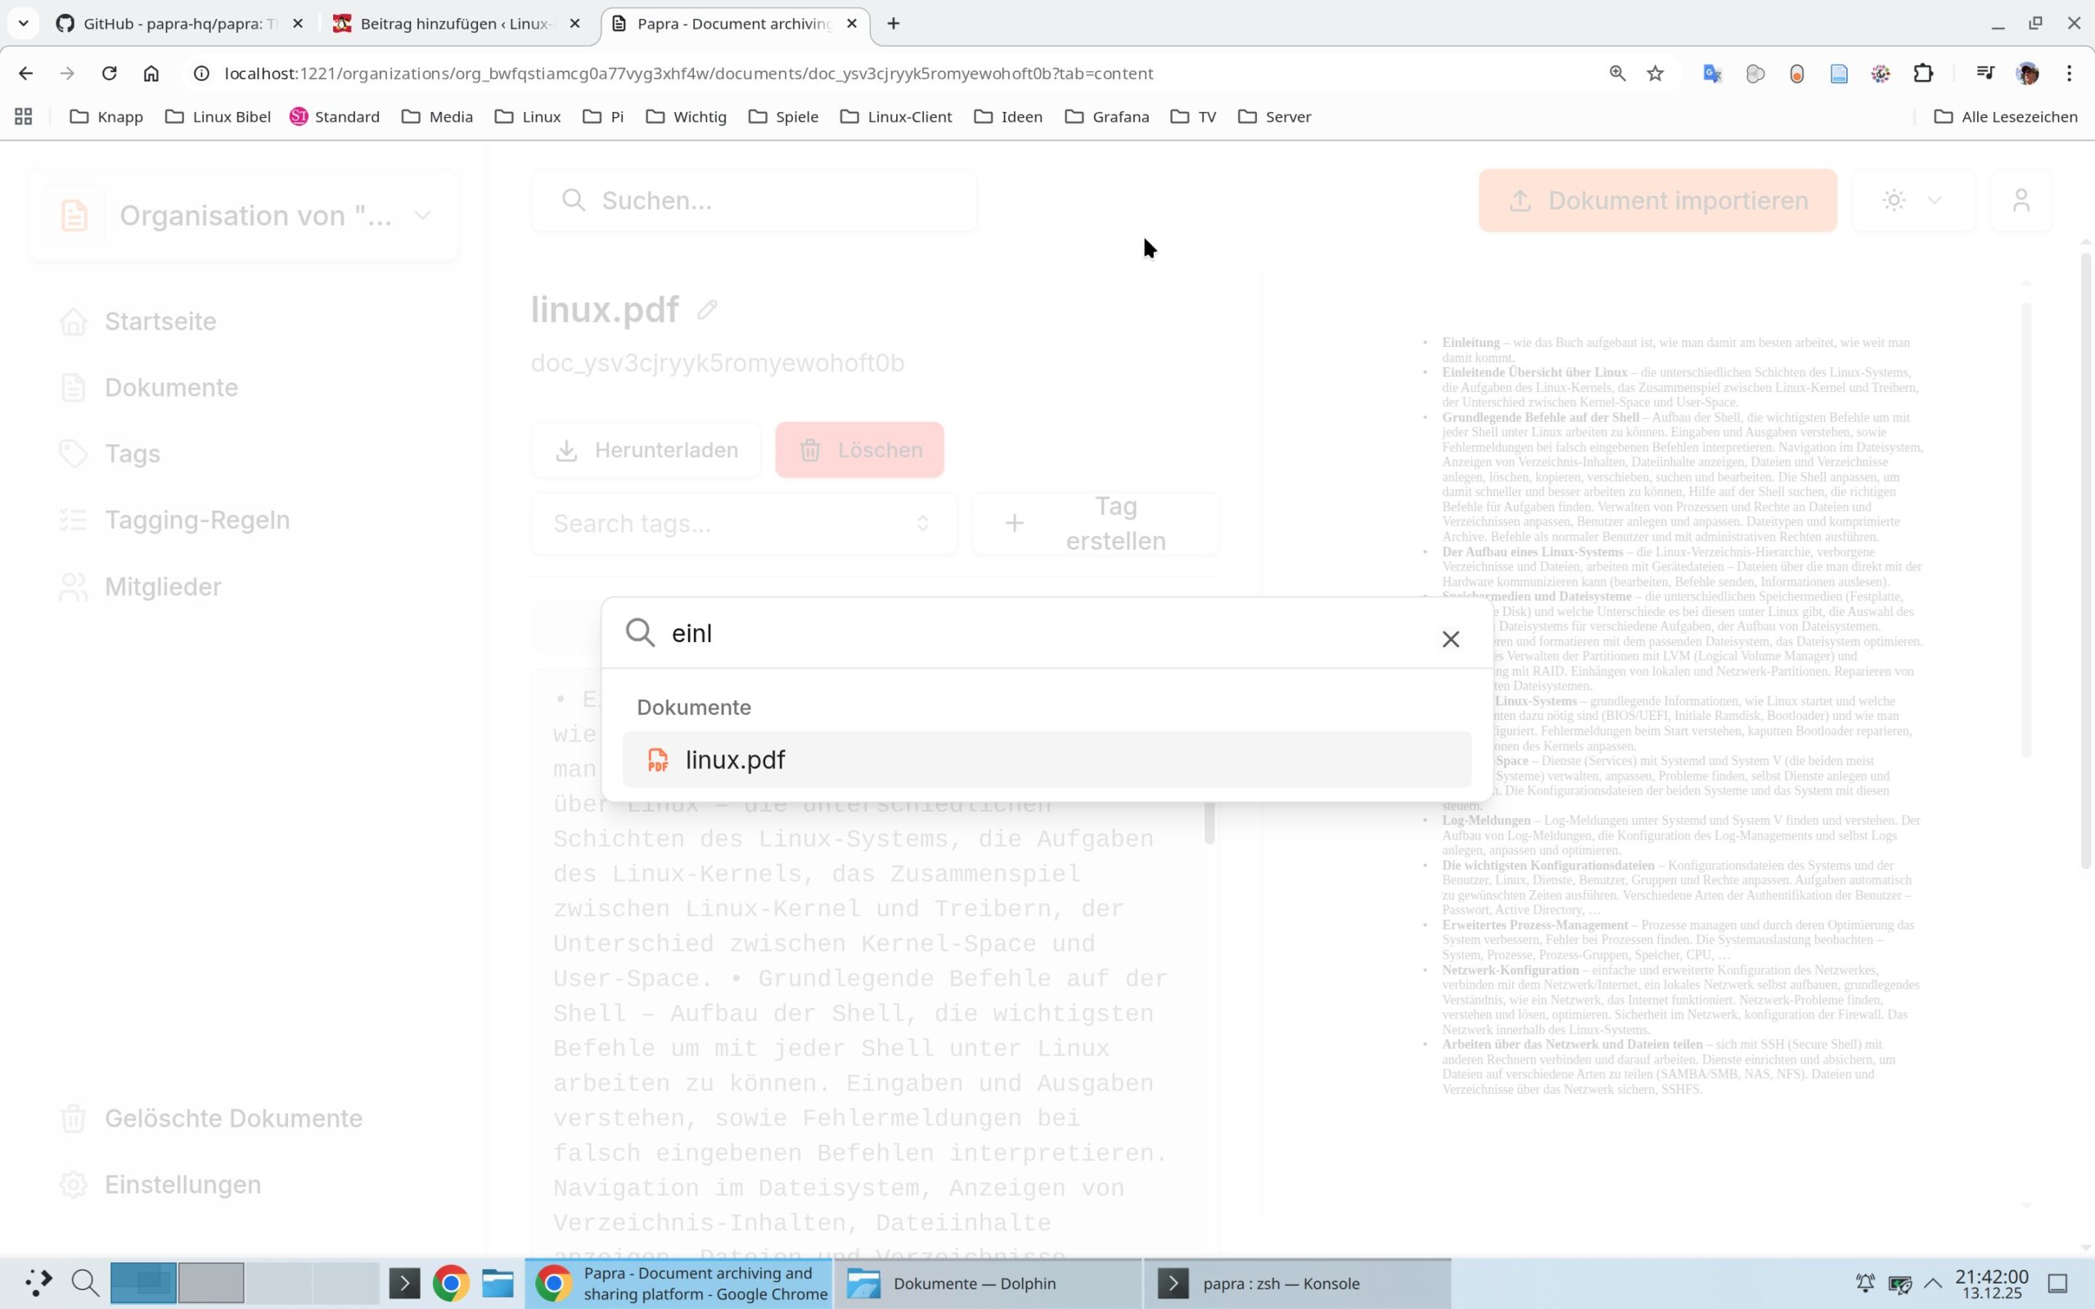This screenshot has width=2095, height=1309.
Task: Click Tag erstellen plus button
Action: click(1095, 523)
